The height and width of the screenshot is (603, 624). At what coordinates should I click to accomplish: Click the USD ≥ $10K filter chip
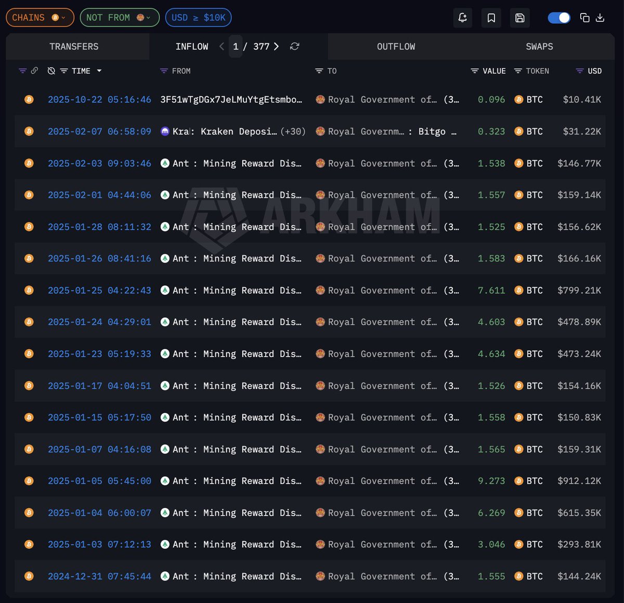tap(198, 18)
